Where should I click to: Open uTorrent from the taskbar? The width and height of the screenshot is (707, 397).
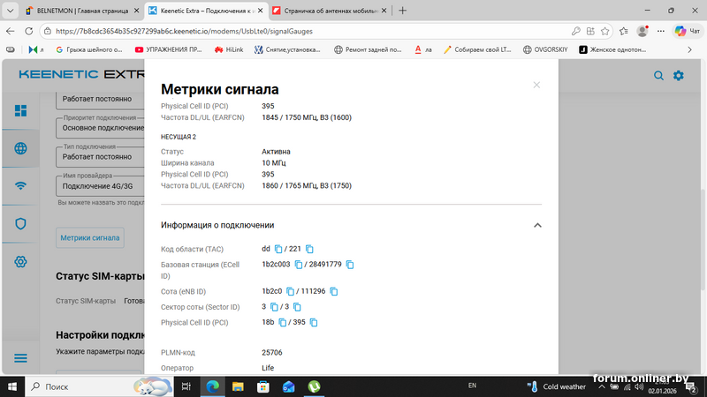click(315, 386)
